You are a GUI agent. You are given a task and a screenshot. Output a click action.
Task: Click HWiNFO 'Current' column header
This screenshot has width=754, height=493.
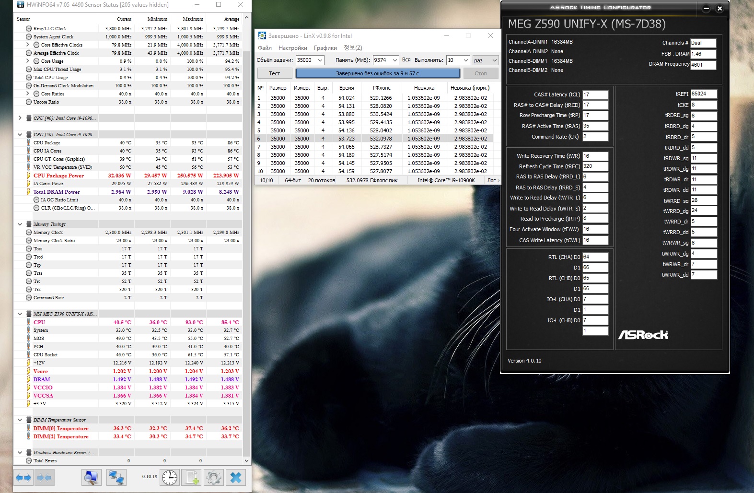point(116,19)
